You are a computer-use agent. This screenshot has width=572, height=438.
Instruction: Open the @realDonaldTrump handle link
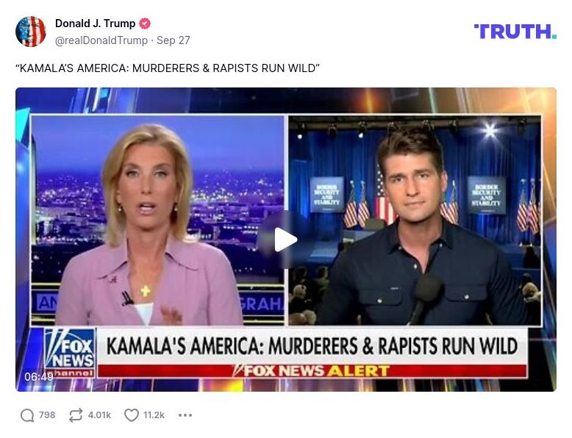point(101,40)
